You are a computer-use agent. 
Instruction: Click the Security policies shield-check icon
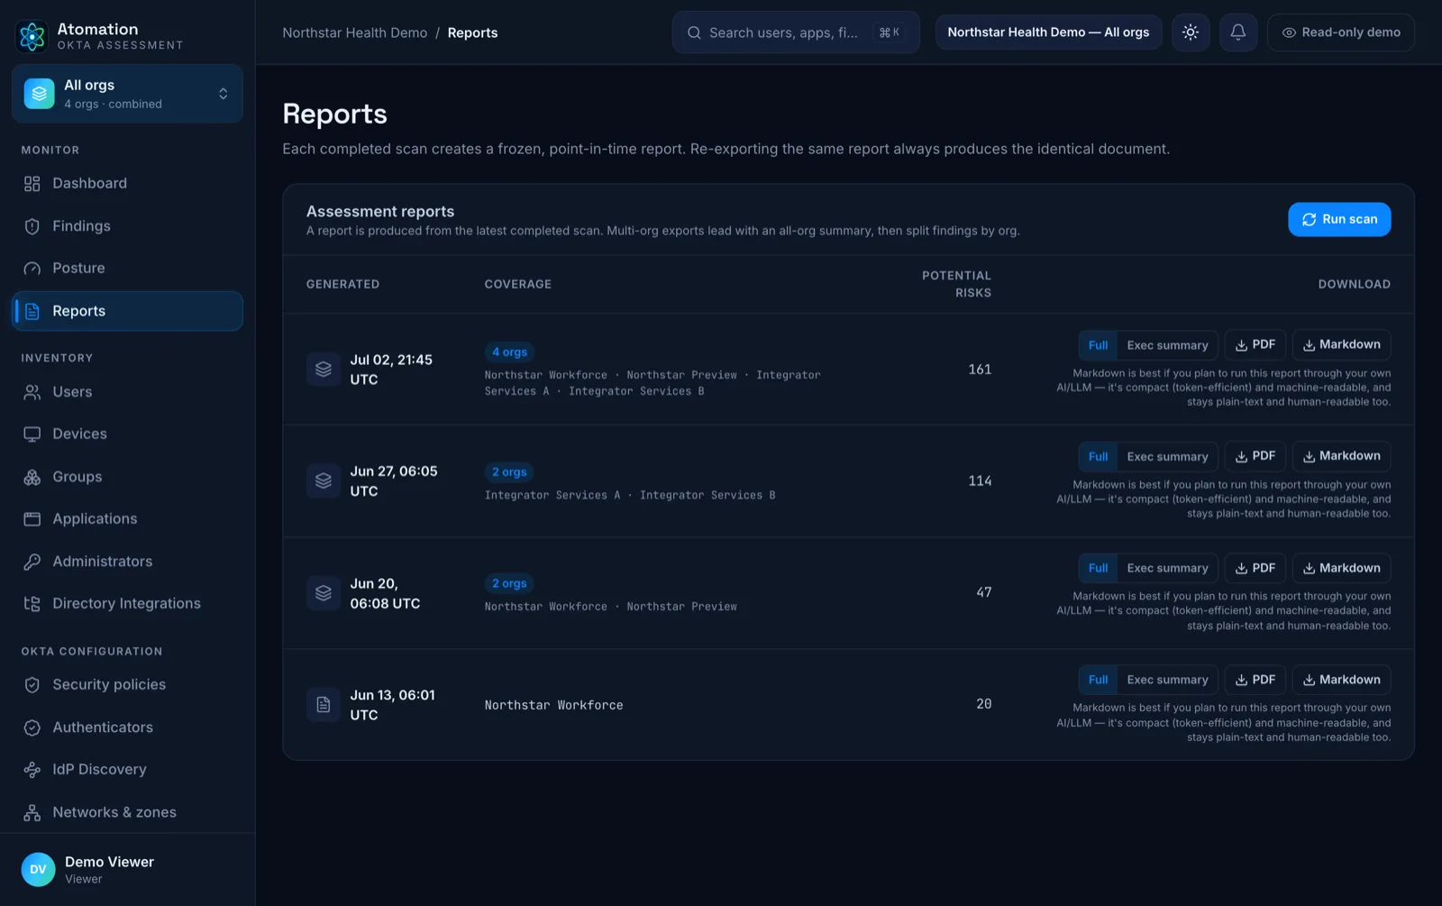point(32,685)
